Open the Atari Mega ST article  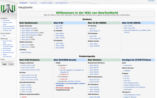point(95,31)
